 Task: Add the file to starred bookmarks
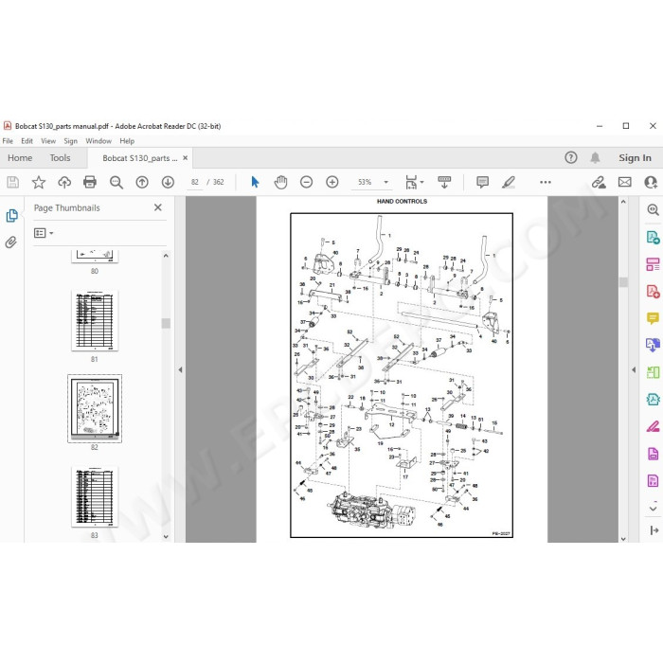39,182
